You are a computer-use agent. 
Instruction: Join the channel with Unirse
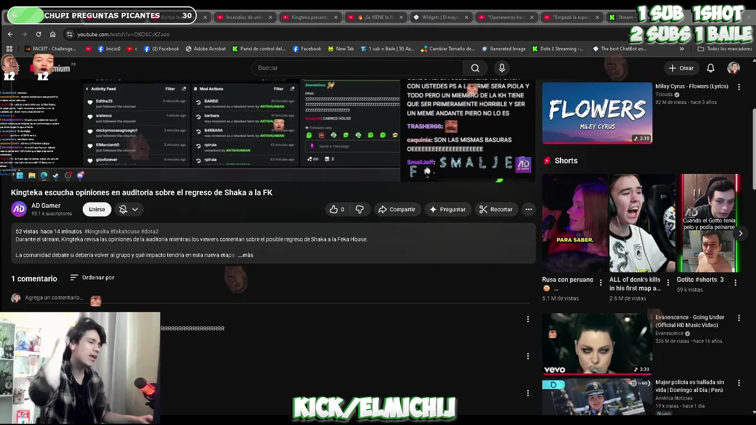pos(97,210)
